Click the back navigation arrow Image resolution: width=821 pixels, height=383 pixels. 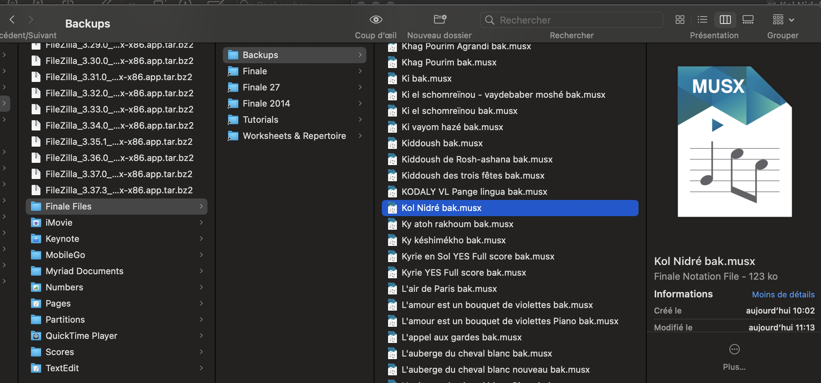[12, 19]
